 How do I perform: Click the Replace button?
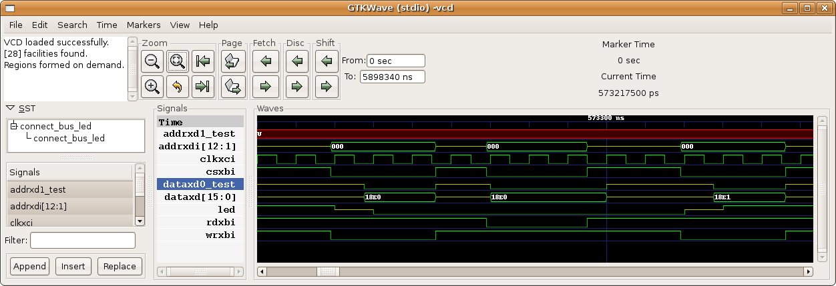coord(120,266)
